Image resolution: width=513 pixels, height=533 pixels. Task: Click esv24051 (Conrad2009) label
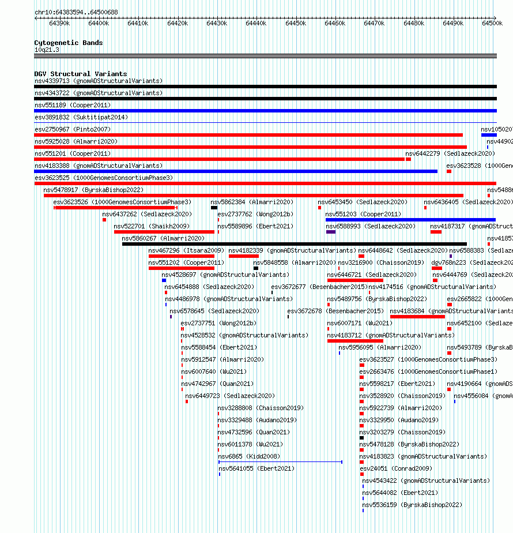pos(396,469)
